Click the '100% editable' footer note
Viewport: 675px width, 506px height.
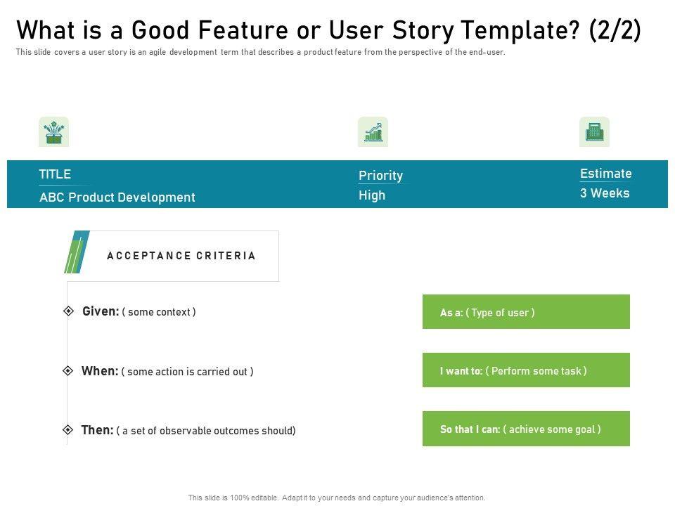click(x=337, y=498)
